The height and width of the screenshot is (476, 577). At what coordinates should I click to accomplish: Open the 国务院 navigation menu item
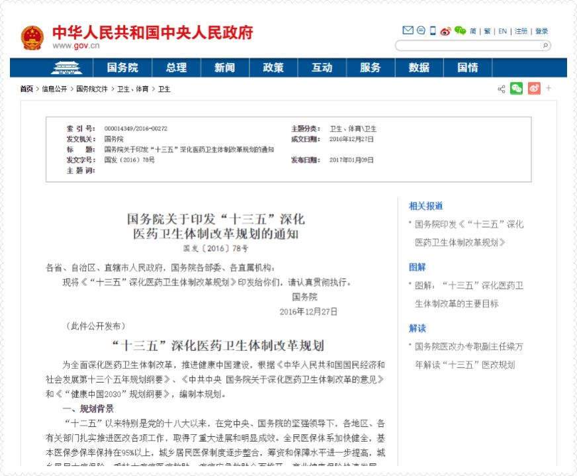(123, 68)
